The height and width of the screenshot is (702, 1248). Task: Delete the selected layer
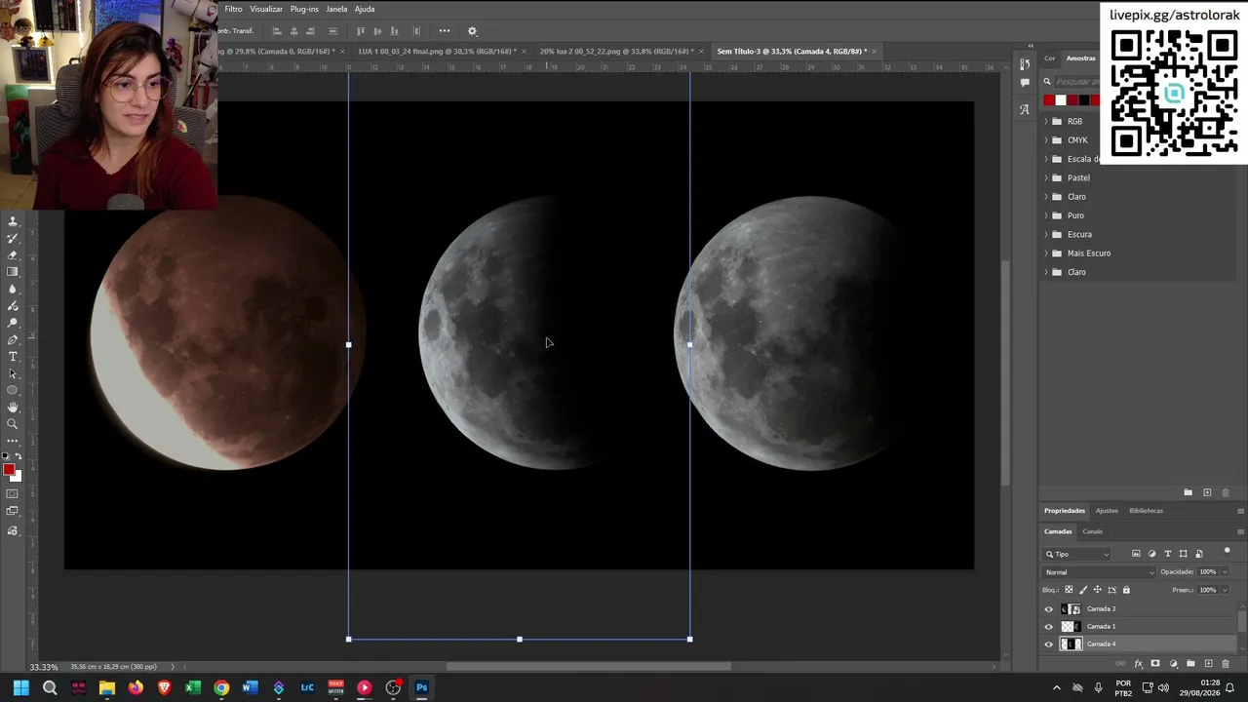(1226, 664)
